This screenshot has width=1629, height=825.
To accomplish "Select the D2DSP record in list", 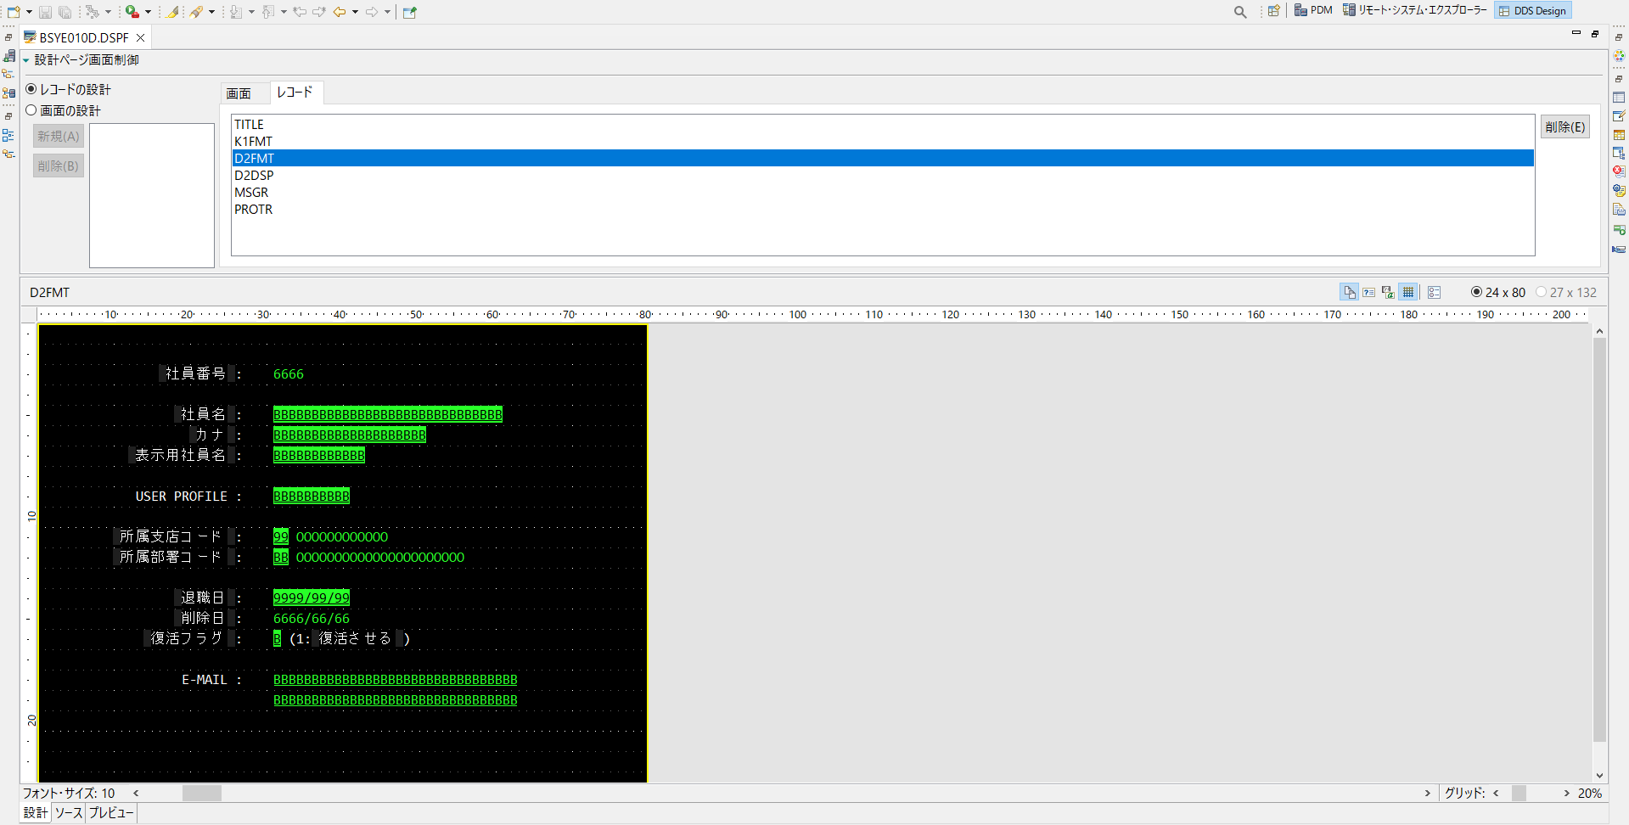I will click(x=883, y=175).
